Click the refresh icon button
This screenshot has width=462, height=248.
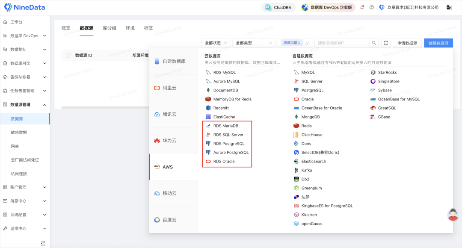[x=386, y=43]
